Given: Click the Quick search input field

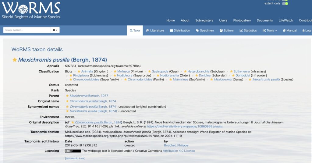Looking at the screenshot, I should click(x=27, y=30).
